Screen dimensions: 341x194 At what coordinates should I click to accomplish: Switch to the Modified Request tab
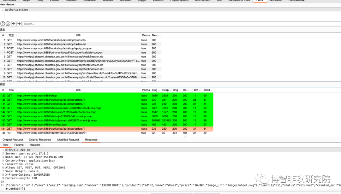click(x=68, y=140)
